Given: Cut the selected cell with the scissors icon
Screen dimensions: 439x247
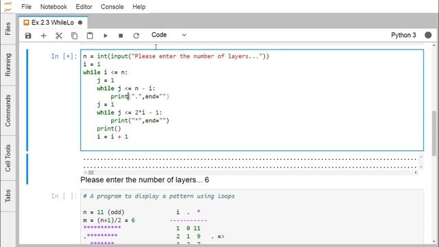Looking at the screenshot, I should [x=59, y=36].
